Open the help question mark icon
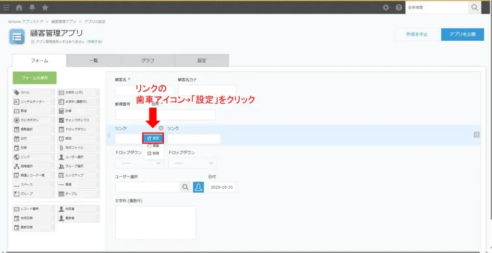This screenshot has width=492, height=253. [399, 8]
